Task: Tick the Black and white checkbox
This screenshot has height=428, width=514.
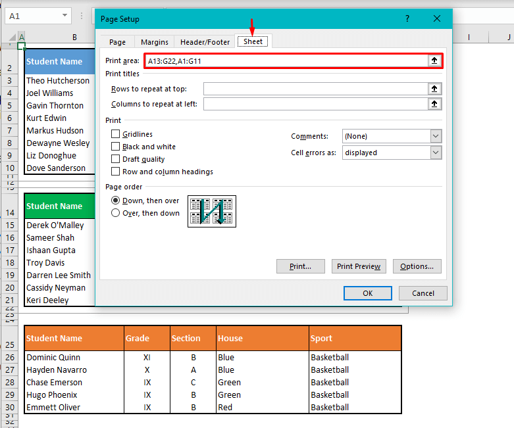Action: 115,147
